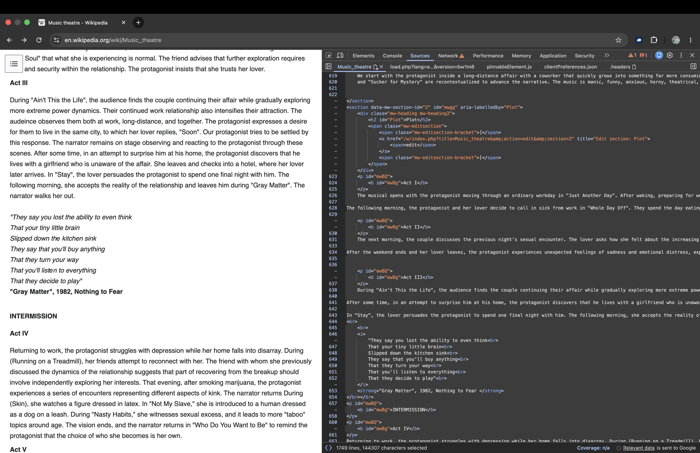Click the Act III heading on page
The image size is (700, 453).
[18, 83]
